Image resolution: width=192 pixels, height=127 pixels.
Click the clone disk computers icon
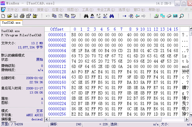(x=163, y=16)
